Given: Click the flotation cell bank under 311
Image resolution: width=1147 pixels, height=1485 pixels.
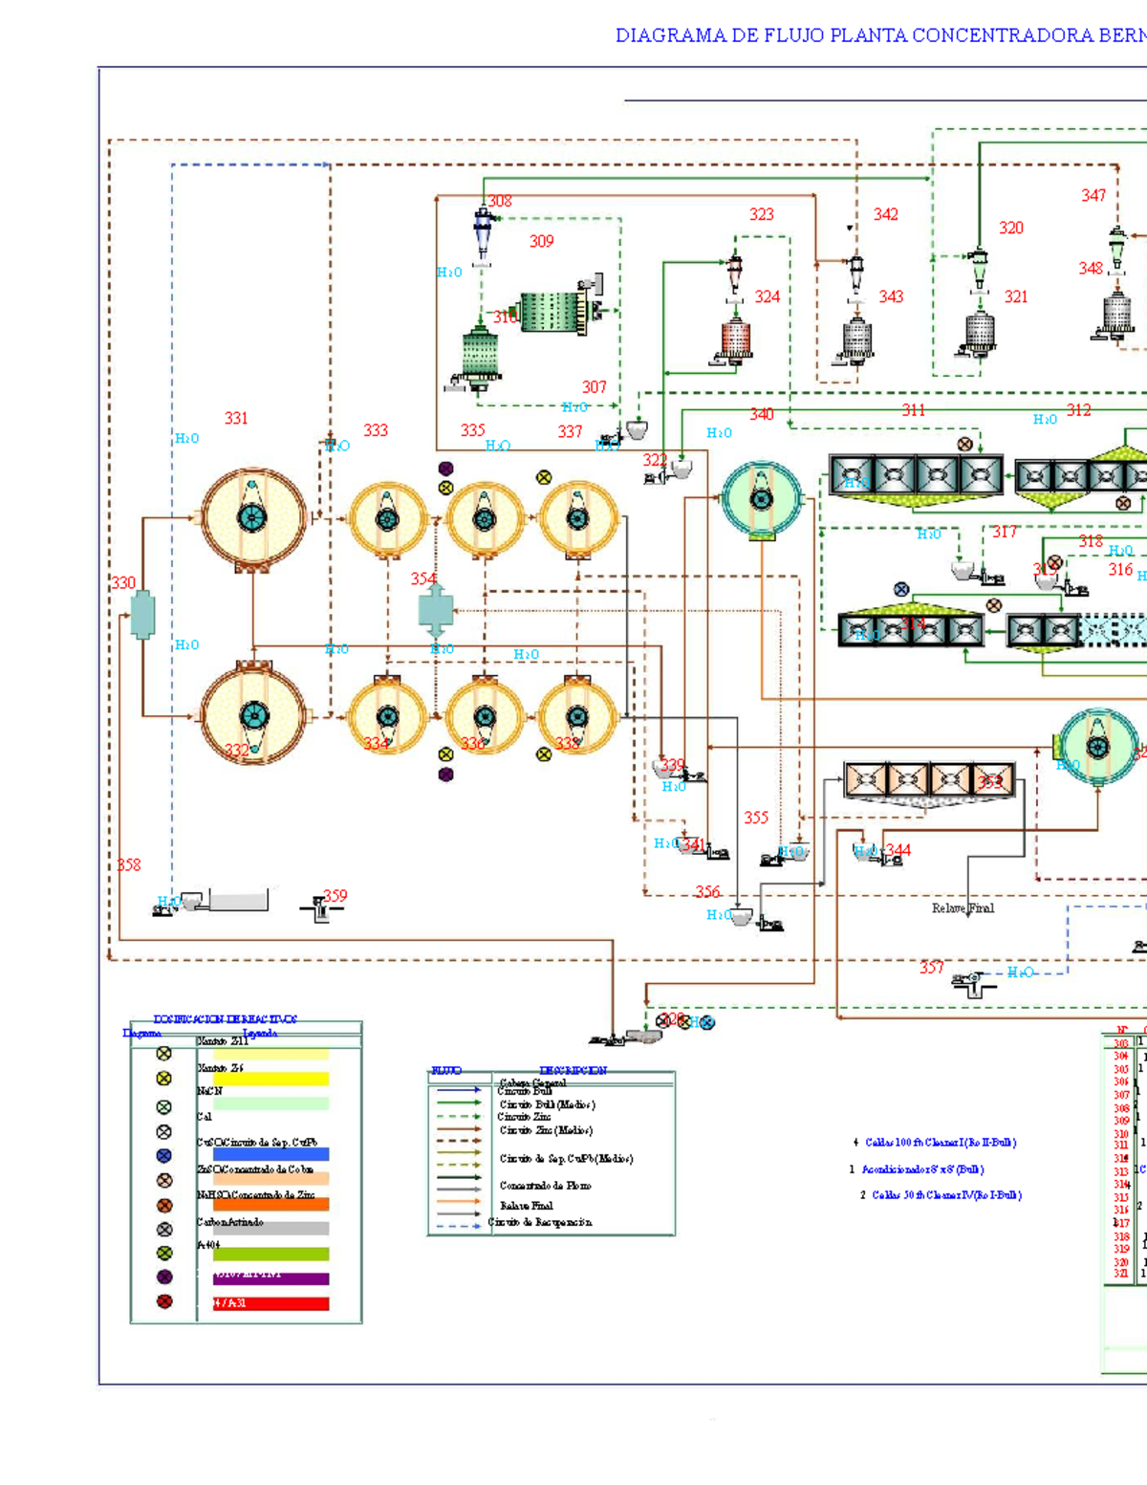Looking at the screenshot, I should (916, 479).
